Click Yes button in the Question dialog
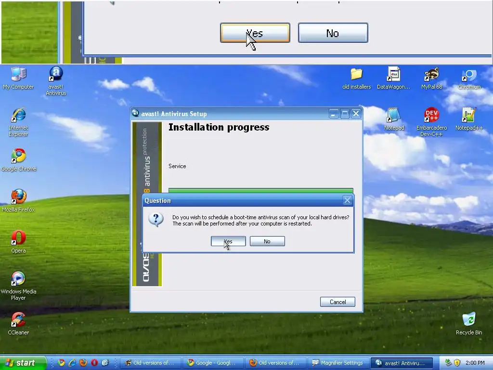 [x=228, y=241]
